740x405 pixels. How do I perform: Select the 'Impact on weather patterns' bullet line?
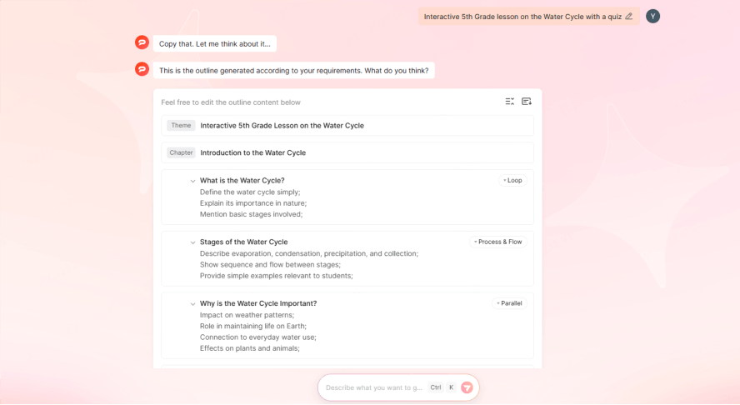247,315
